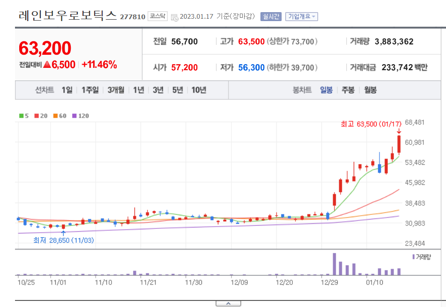Click the 23,484 price axis label
Viewport: 446px width, 307px height.
(x=415, y=243)
